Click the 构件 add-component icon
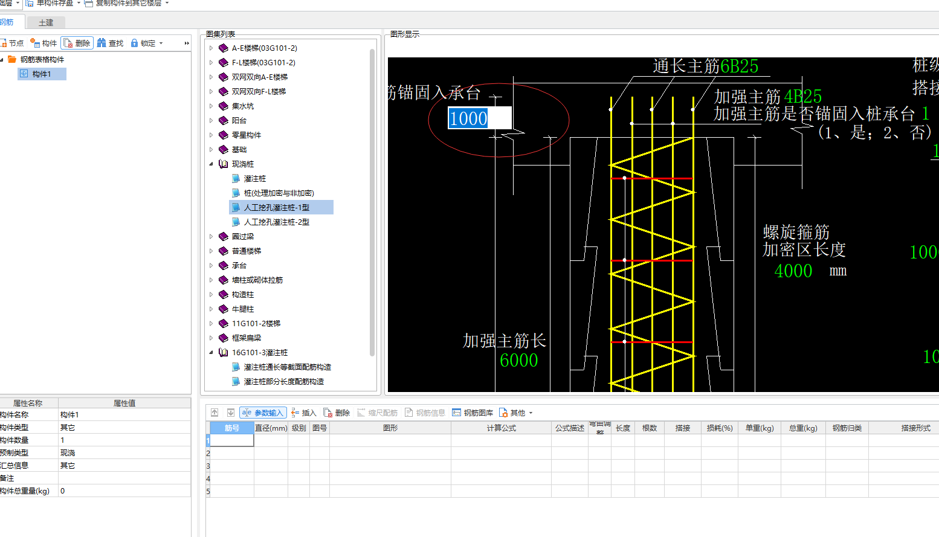939x537 pixels. coord(35,43)
